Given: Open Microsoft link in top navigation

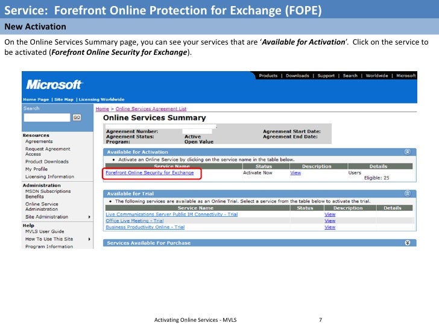Looking at the screenshot, I should (x=406, y=75).
